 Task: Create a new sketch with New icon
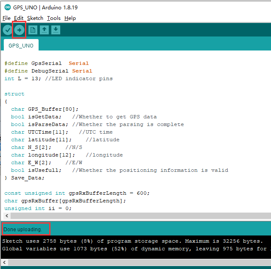point(33,30)
